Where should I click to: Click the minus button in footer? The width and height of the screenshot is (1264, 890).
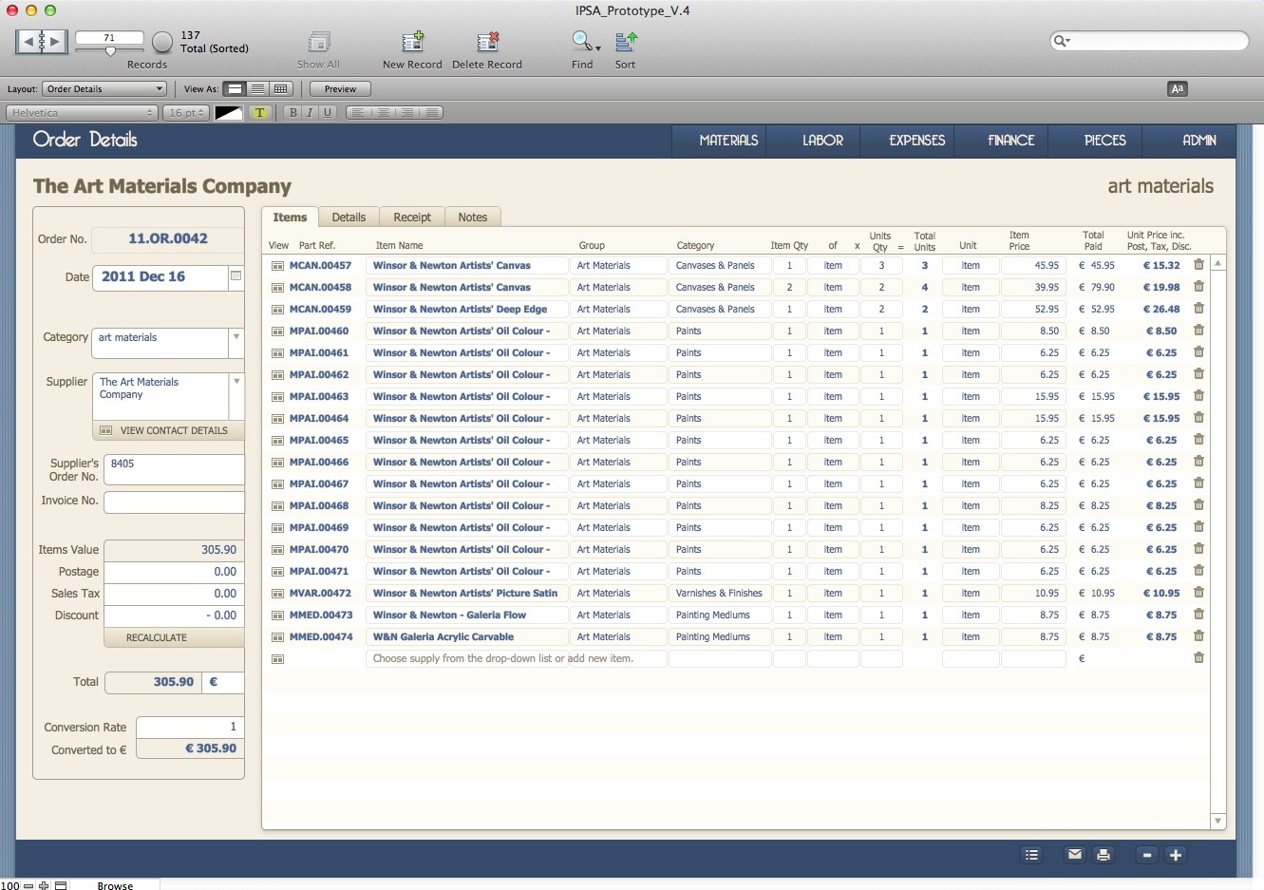[1147, 855]
